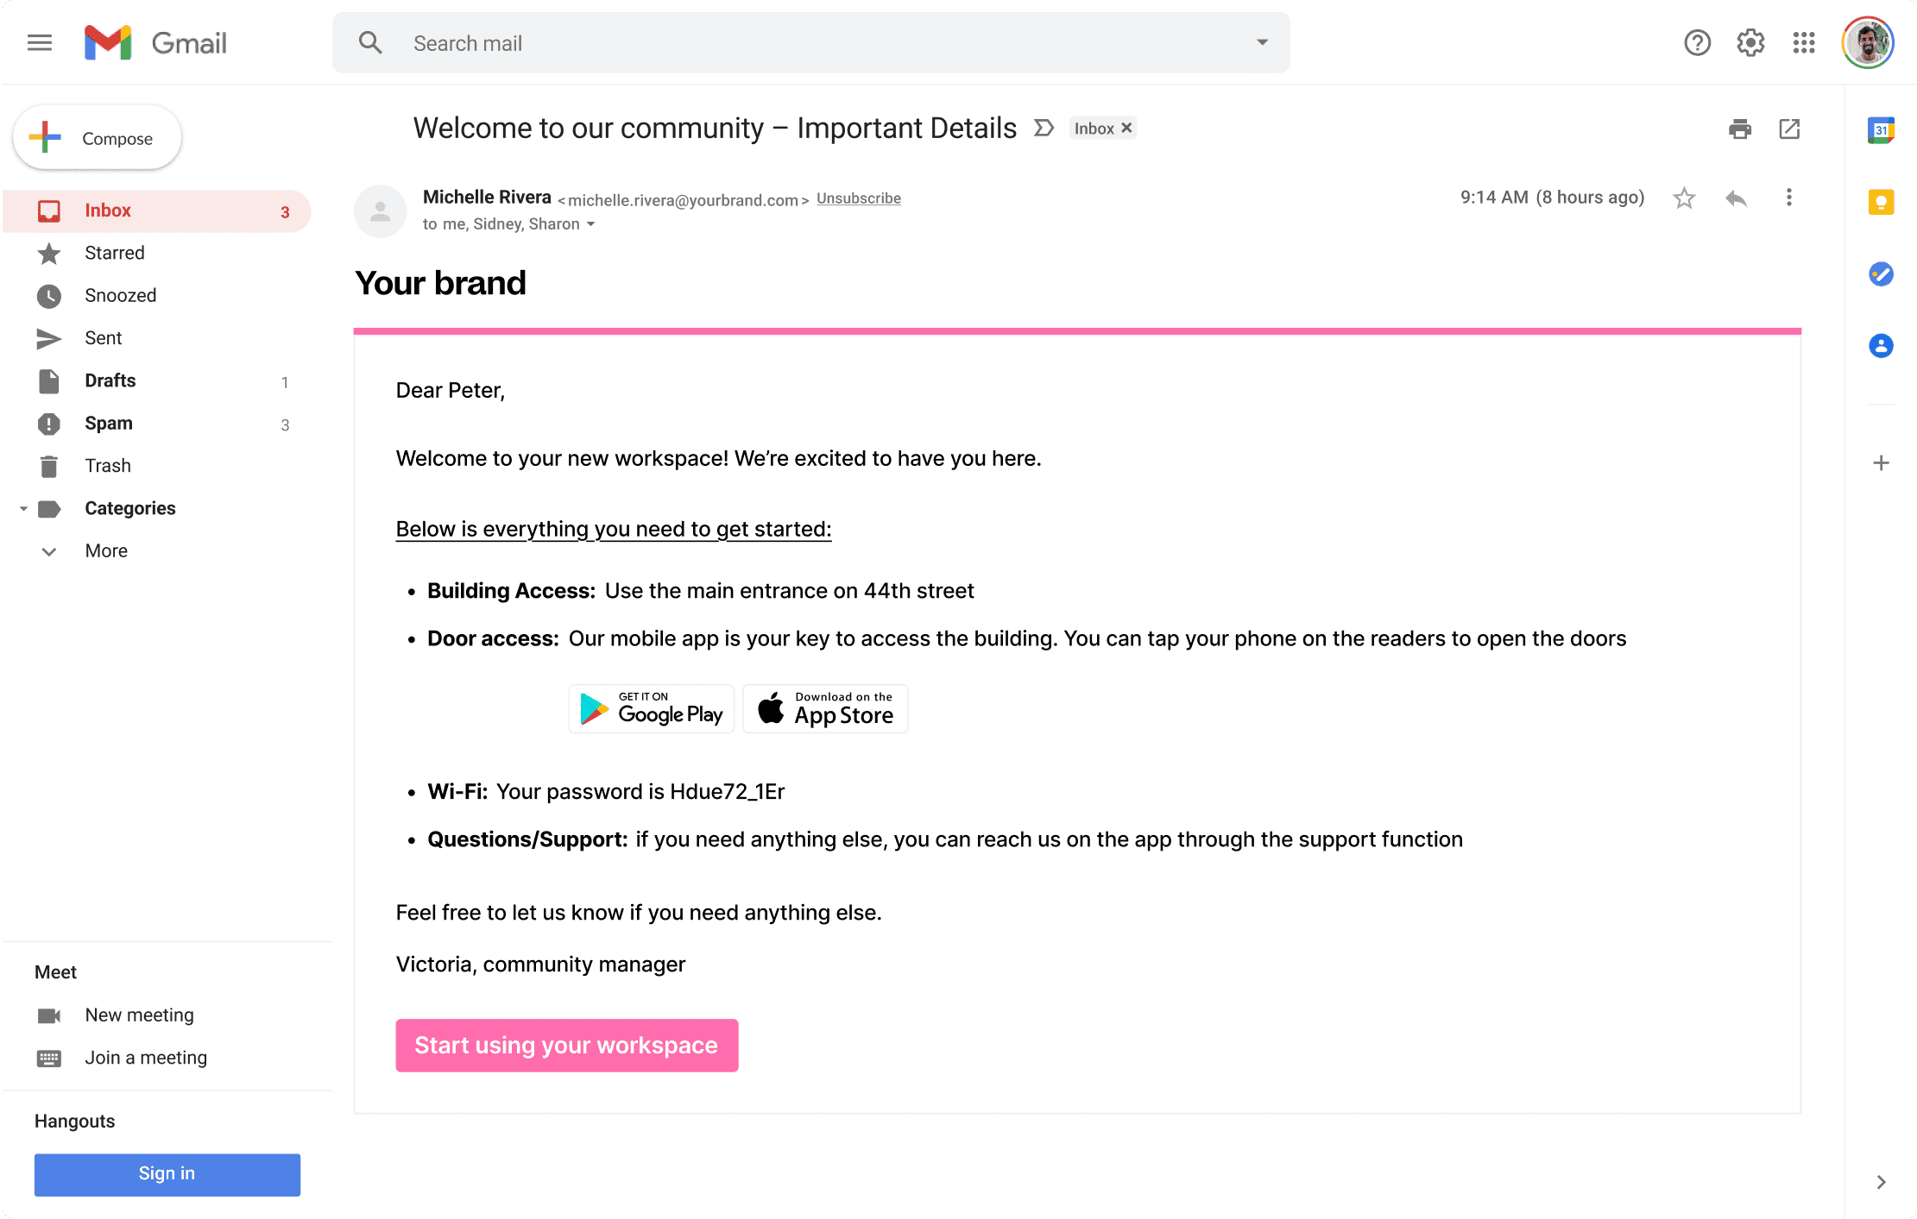
Task: Open the Starred mailbox
Action: click(x=115, y=253)
